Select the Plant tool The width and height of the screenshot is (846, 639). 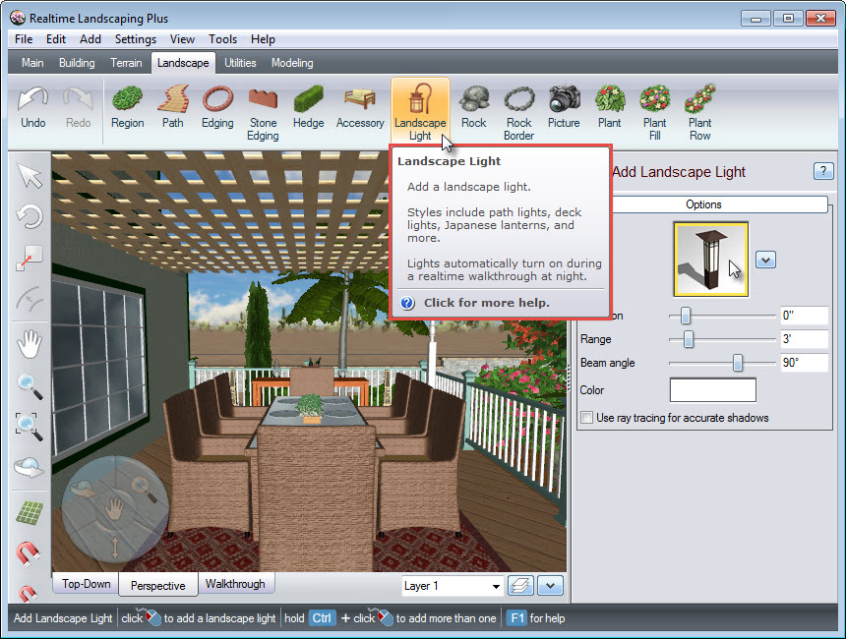click(609, 108)
